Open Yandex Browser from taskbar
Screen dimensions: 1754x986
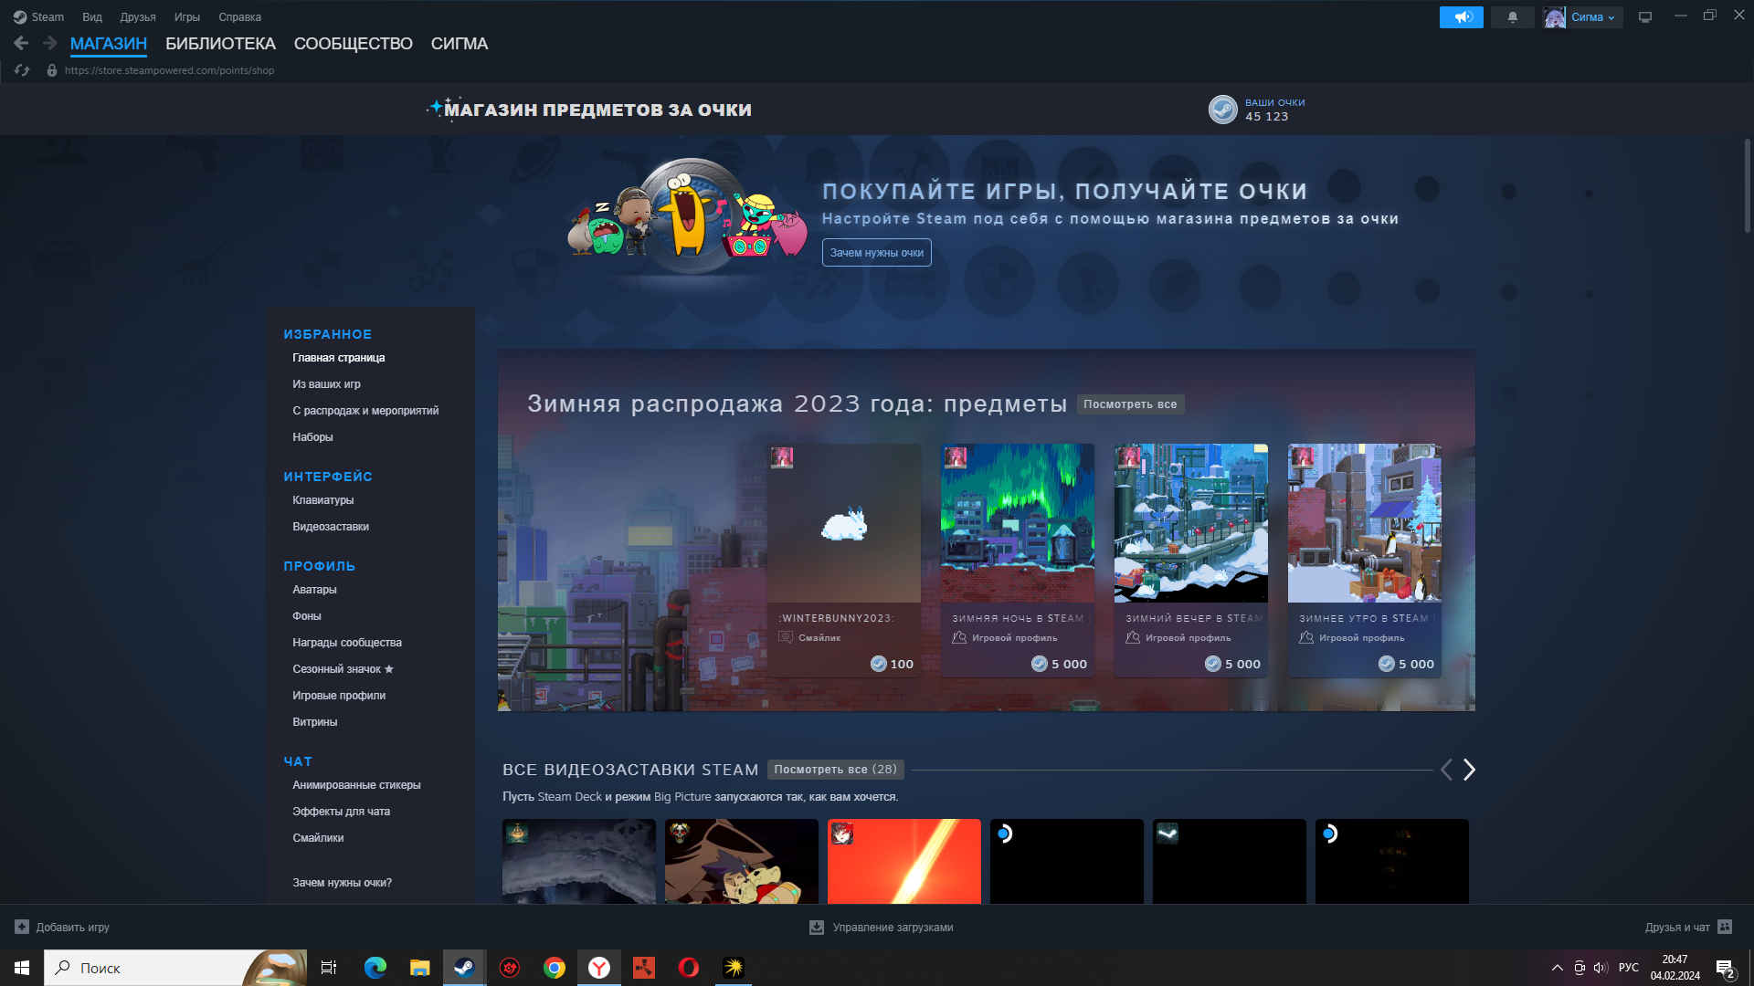pyautogui.click(x=598, y=968)
